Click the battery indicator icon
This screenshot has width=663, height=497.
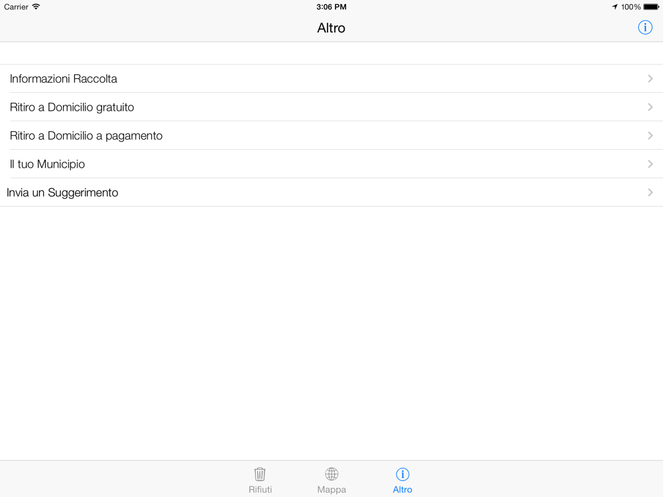(x=651, y=7)
